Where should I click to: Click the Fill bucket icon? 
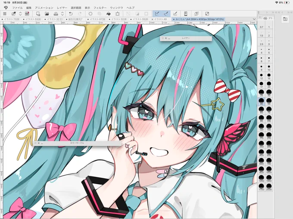(109, 14)
